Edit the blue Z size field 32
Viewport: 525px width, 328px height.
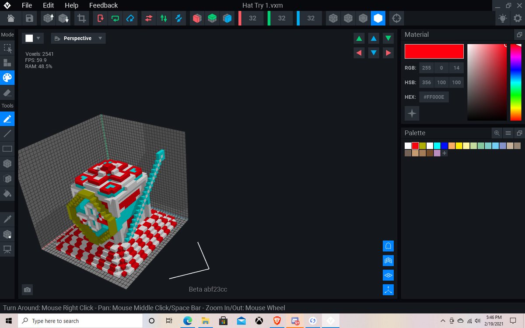[311, 18]
